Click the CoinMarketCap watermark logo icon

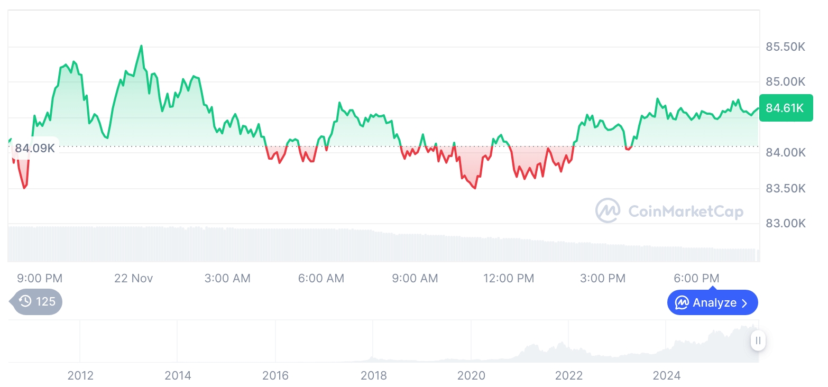click(x=608, y=211)
